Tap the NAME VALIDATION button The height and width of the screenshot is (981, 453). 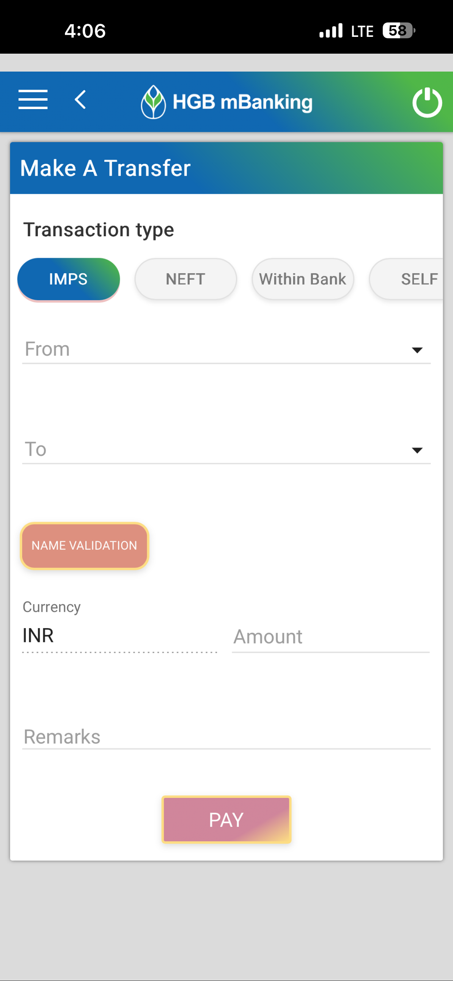pyautogui.click(x=85, y=546)
